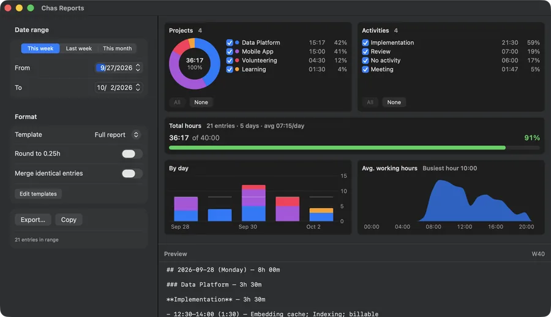Uncheck the Review activity
Screen dimensions: 551x317
point(365,52)
